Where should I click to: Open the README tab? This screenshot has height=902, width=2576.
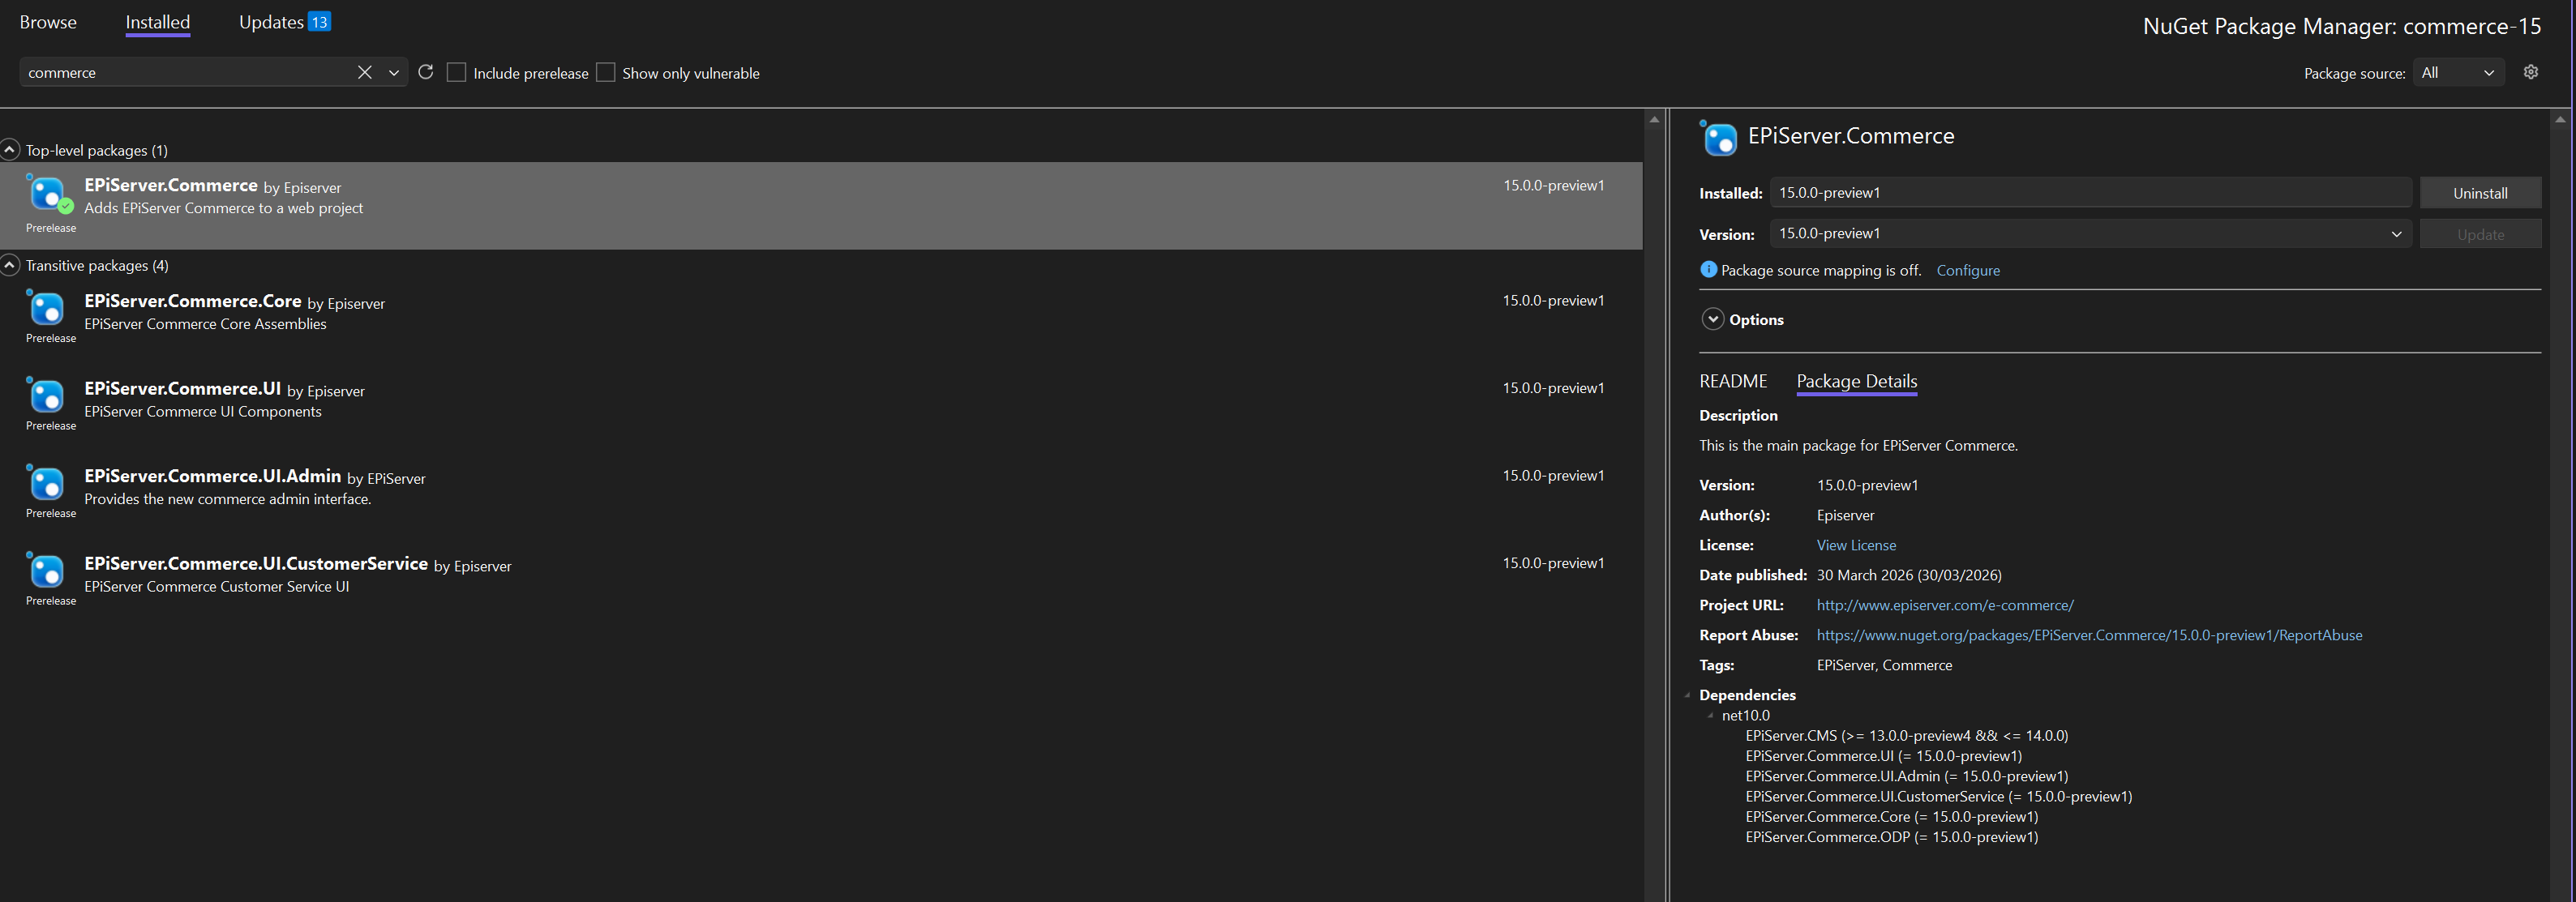[1733, 381]
